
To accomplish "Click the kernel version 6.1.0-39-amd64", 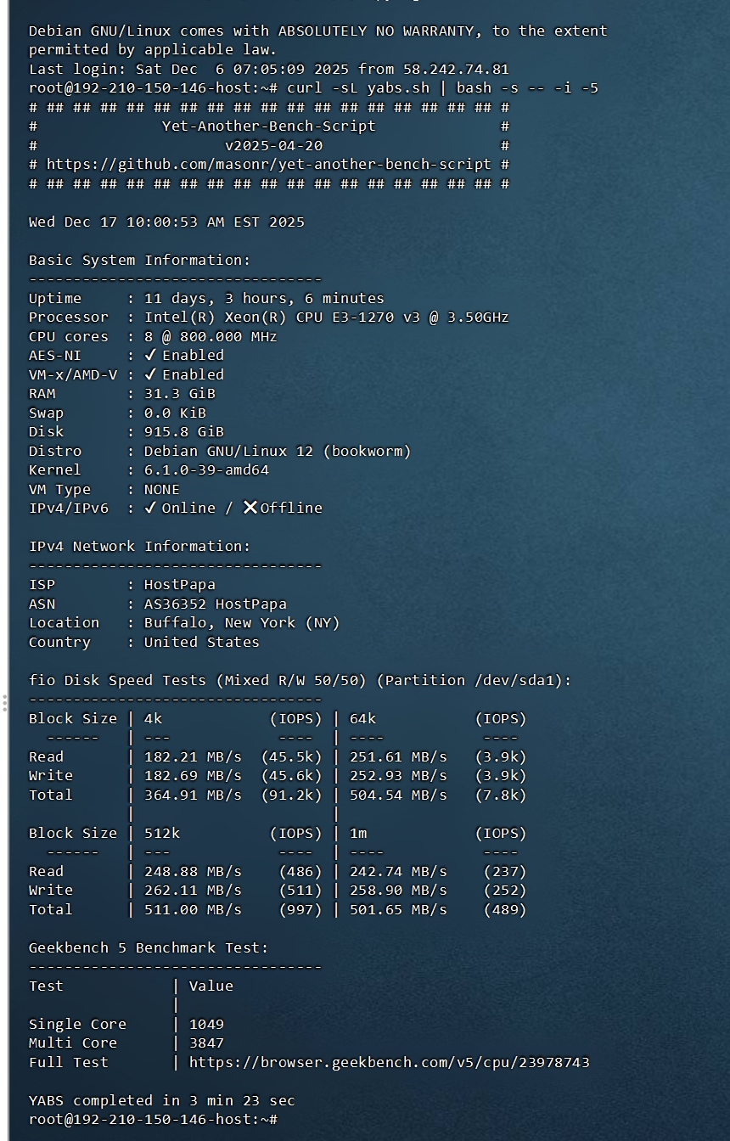I will (x=206, y=470).
